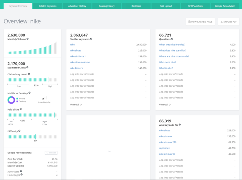Click the Homepages help icon
The image size is (242, 180).
coord(21,174)
